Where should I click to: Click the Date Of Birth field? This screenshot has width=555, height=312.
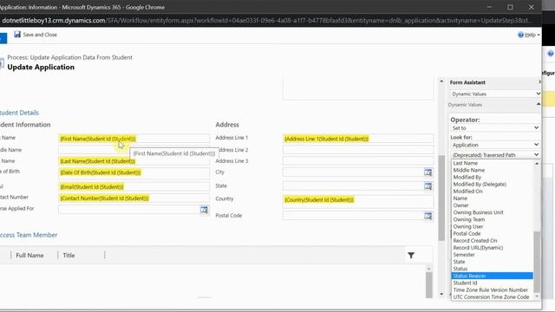[x=134, y=172]
